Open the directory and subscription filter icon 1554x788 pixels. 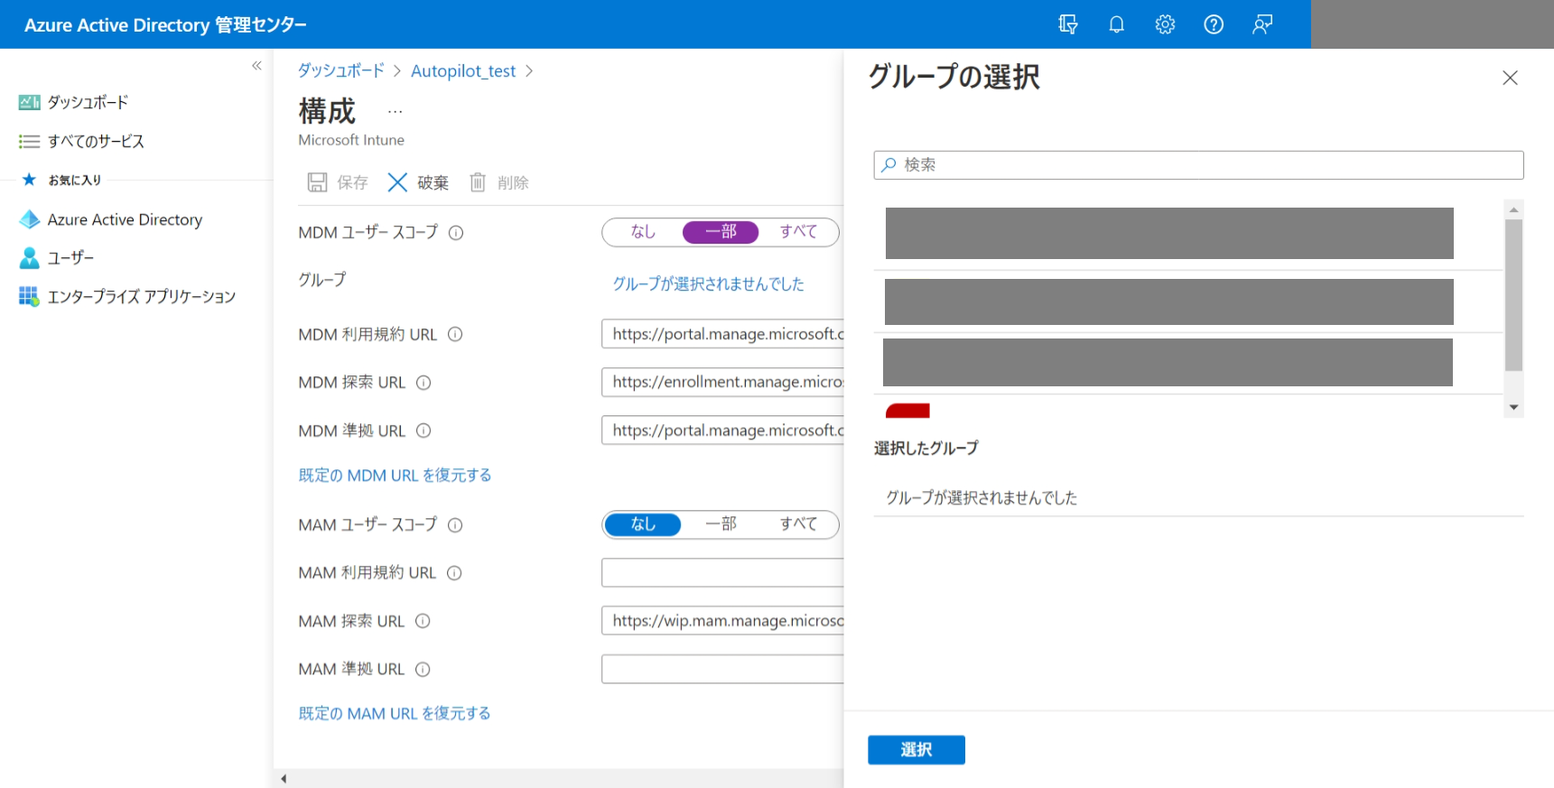click(1068, 24)
